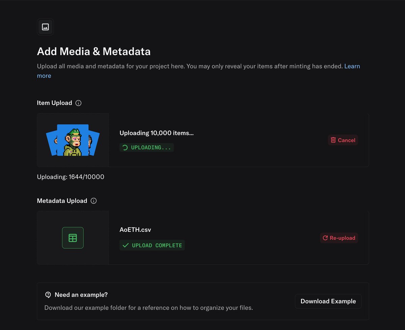Show info tooltip next to Metadata Upload

[94, 201]
